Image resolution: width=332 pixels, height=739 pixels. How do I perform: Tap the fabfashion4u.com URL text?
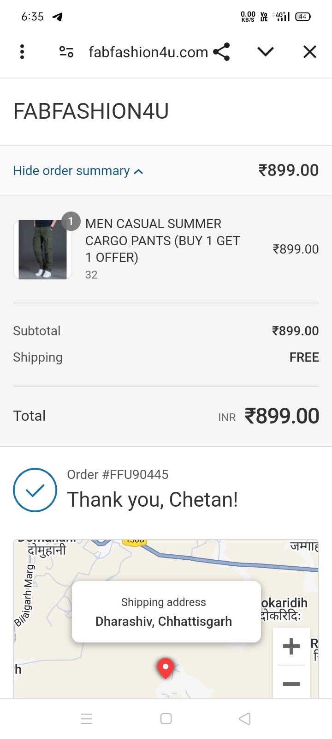click(x=148, y=52)
